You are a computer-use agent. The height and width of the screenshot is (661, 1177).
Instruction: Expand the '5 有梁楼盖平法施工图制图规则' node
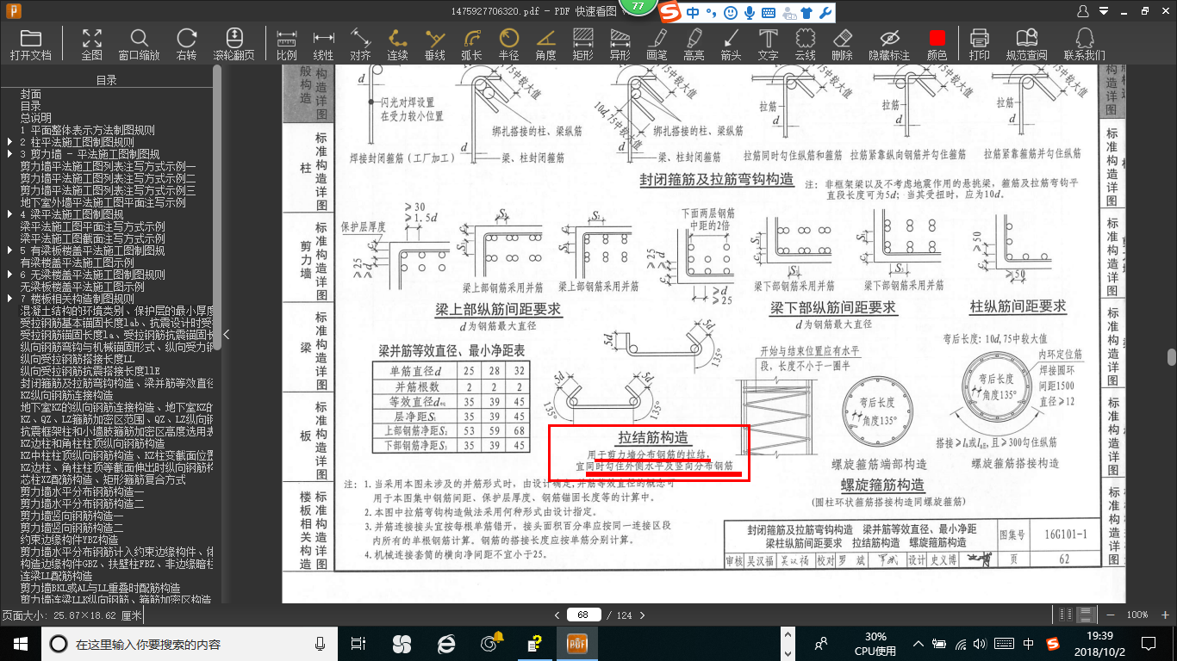click(9, 250)
